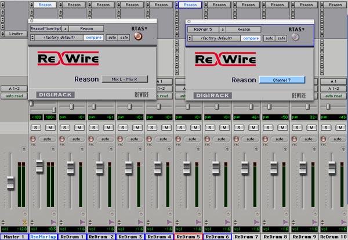Click purple track type icon on ReDrum 1

point(82,222)
